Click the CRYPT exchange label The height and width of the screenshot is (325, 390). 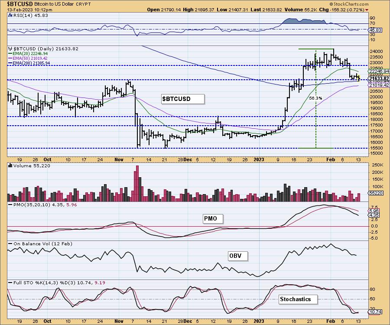tap(83, 4)
